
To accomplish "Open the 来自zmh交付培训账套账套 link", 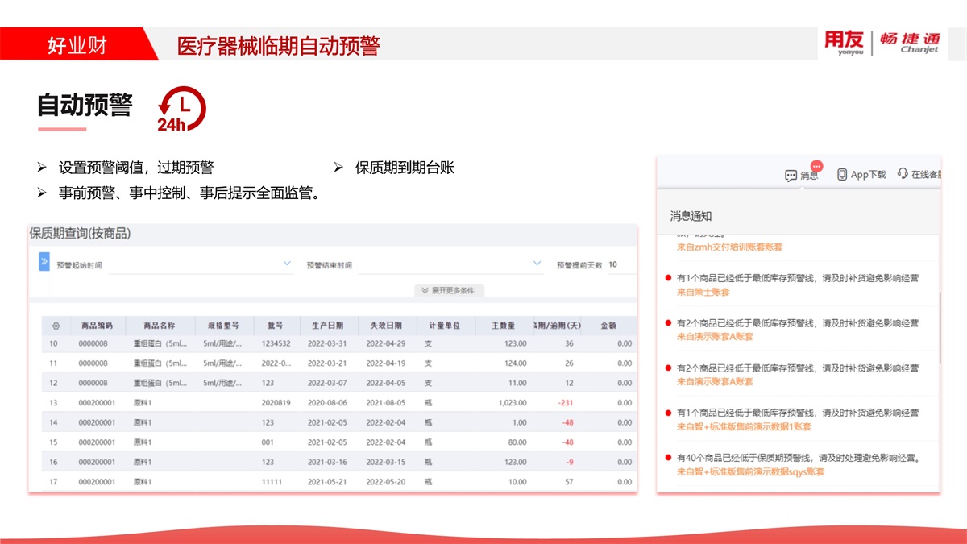I will (729, 247).
